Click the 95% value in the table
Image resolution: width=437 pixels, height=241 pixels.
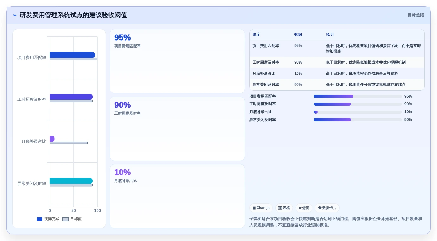[x=298, y=46]
